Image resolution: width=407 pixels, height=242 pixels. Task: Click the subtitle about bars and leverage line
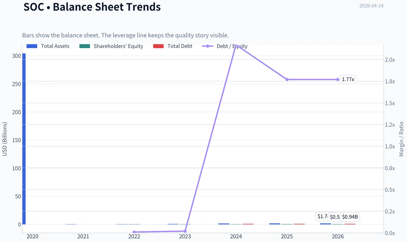point(125,35)
